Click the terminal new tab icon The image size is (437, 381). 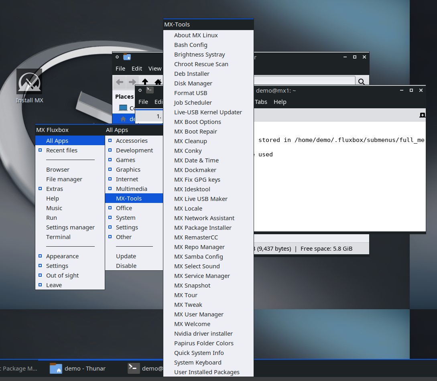422,115
